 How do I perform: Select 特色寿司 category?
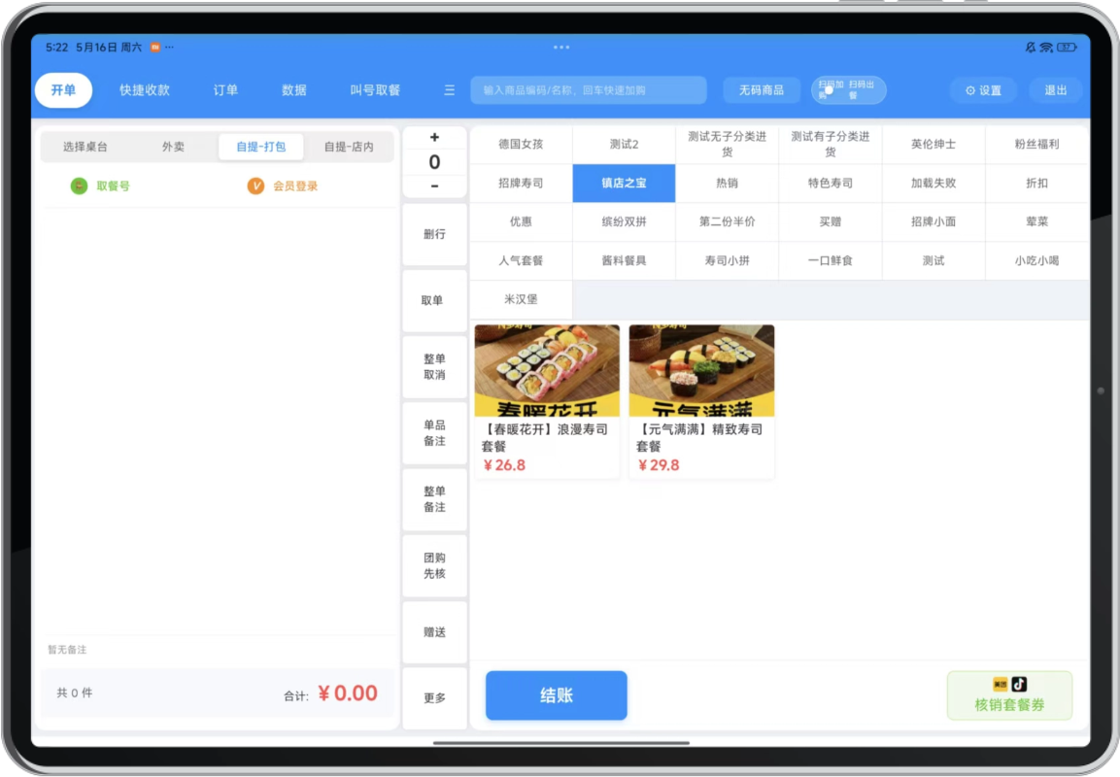[830, 184]
